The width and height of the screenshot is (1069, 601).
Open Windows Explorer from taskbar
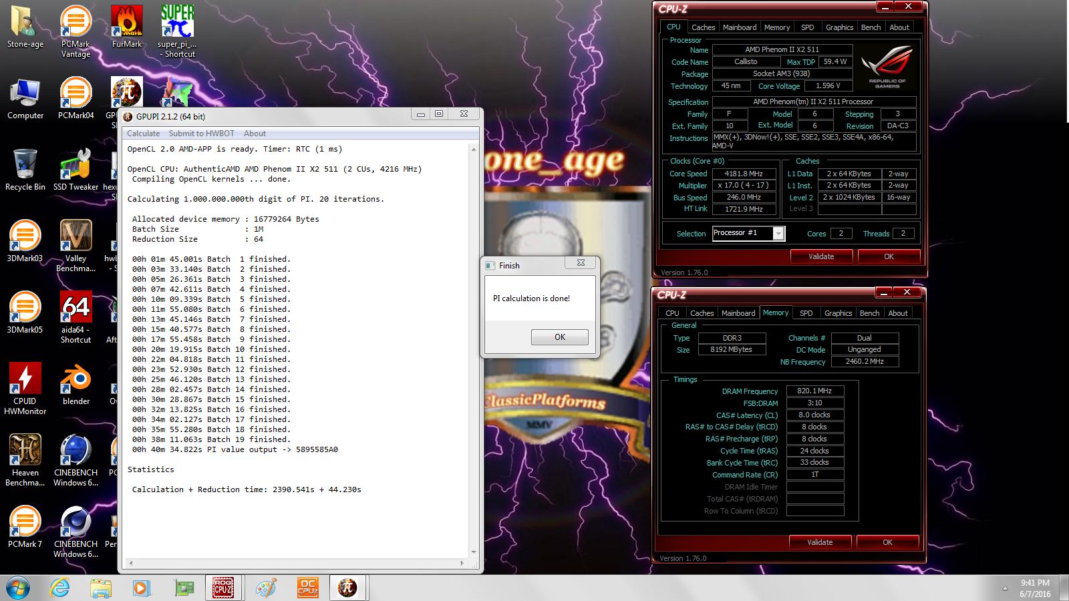click(x=101, y=588)
